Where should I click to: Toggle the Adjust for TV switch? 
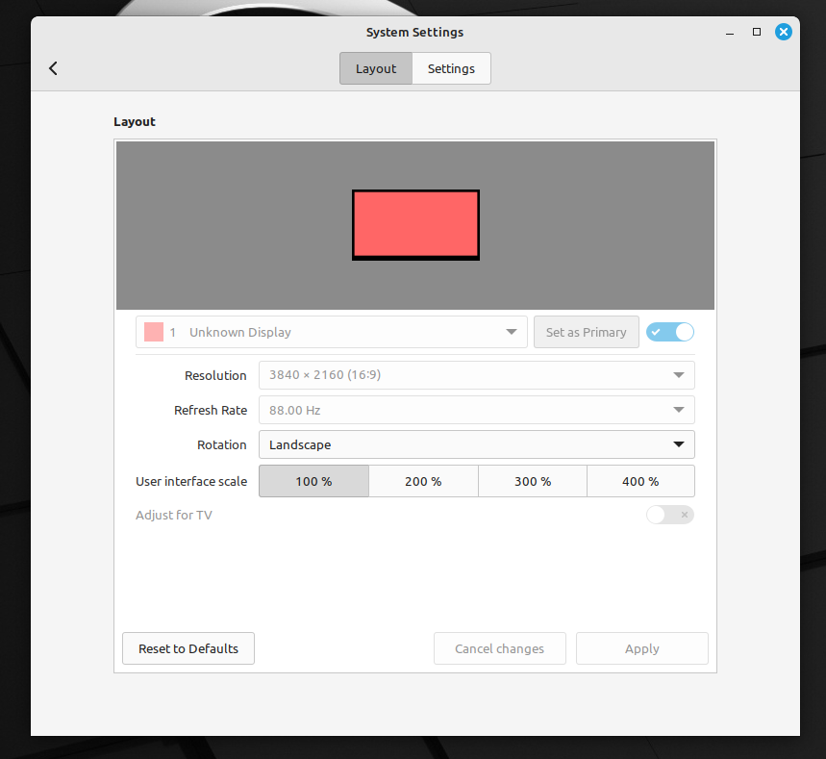tap(670, 515)
